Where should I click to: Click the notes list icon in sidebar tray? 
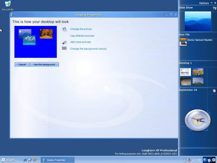(x=209, y=160)
